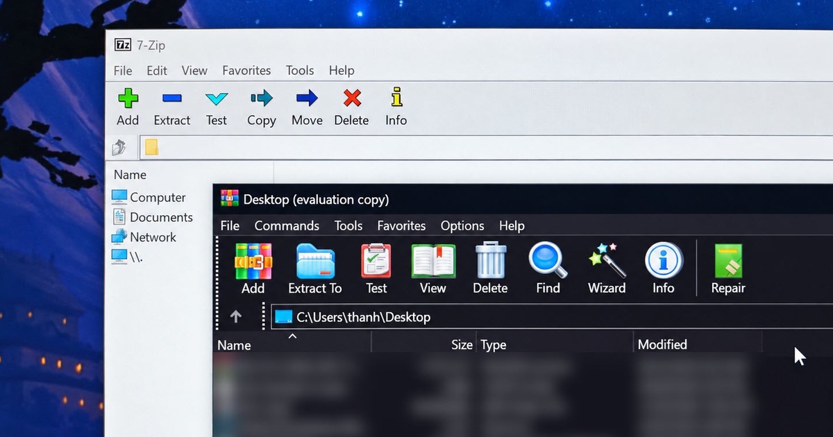The height and width of the screenshot is (437, 833).
Task: Open Help menu in 7-Zip
Action: click(342, 70)
